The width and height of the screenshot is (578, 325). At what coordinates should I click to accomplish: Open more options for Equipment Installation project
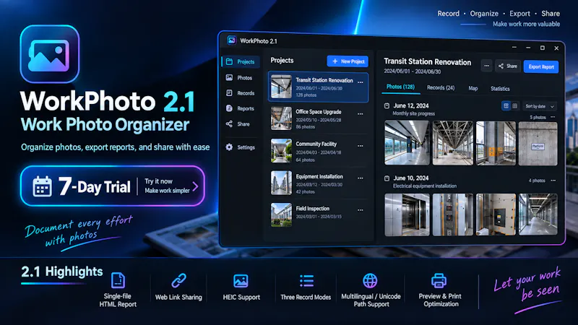coord(360,178)
